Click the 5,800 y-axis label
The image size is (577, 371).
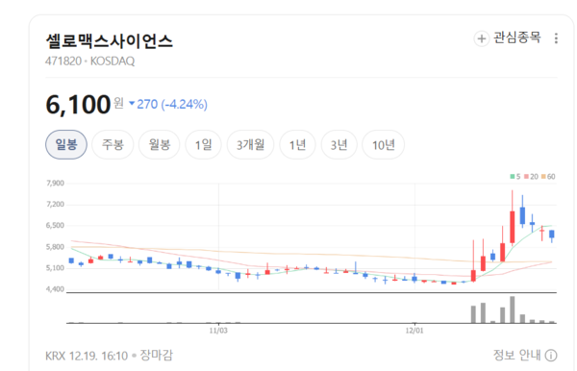tap(55, 247)
